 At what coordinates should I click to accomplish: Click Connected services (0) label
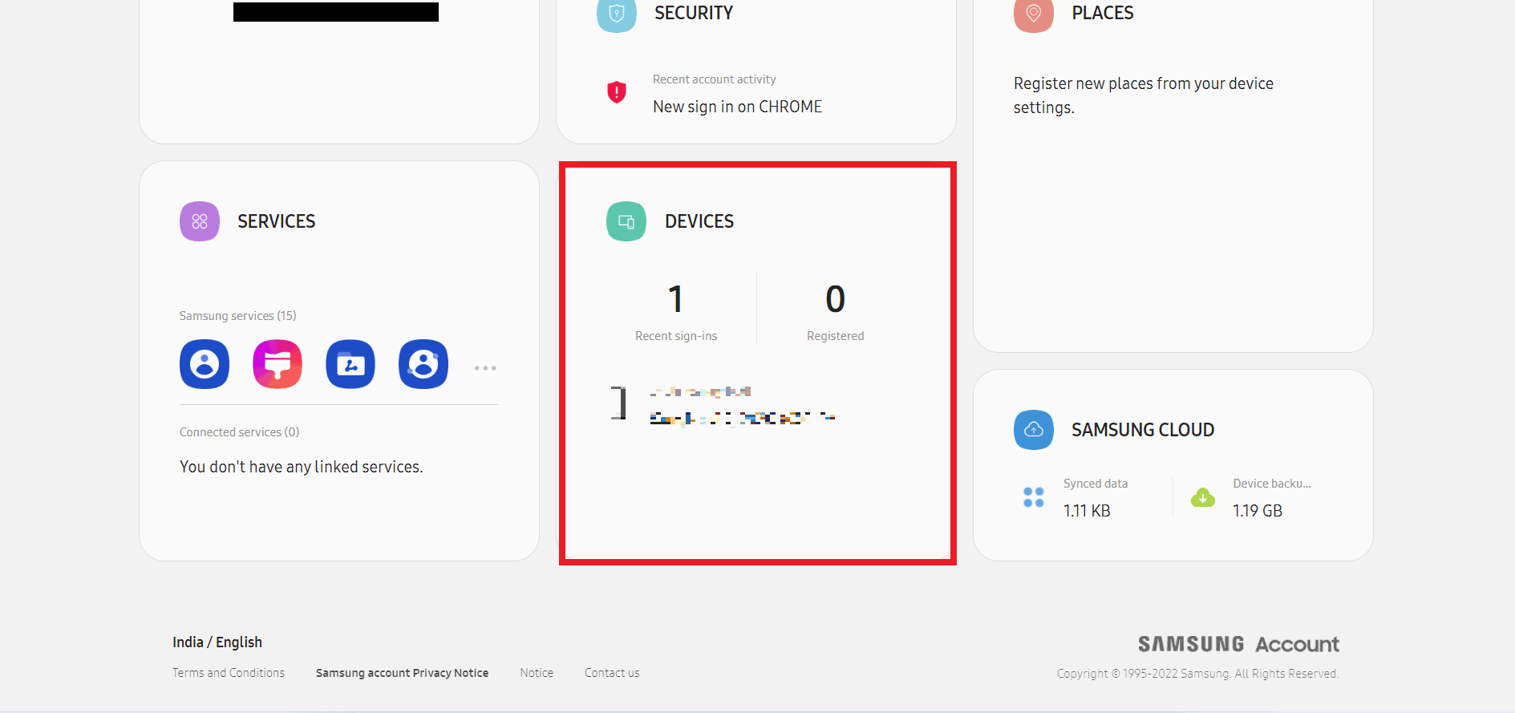240,432
